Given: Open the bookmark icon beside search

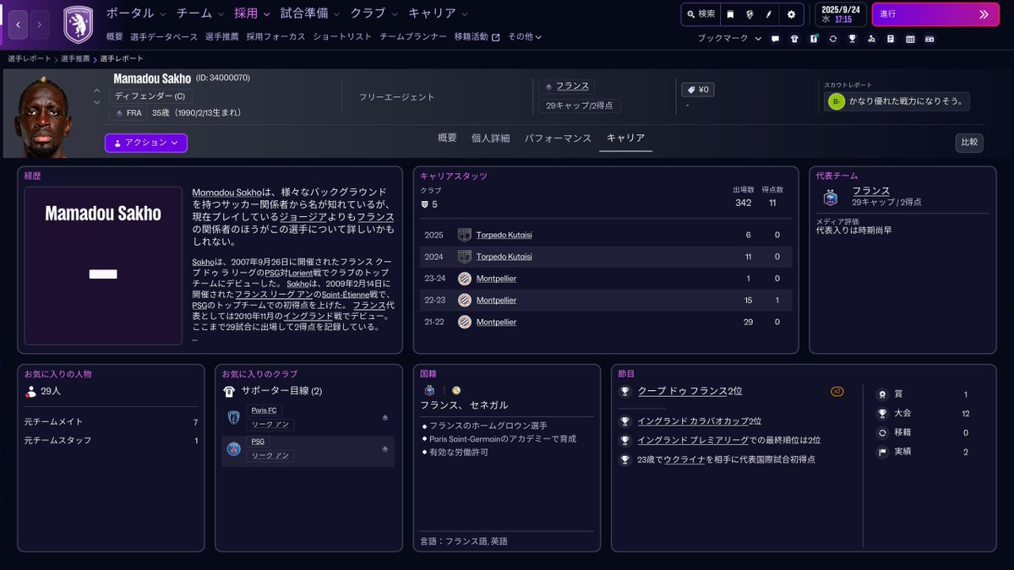Looking at the screenshot, I should point(730,14).
